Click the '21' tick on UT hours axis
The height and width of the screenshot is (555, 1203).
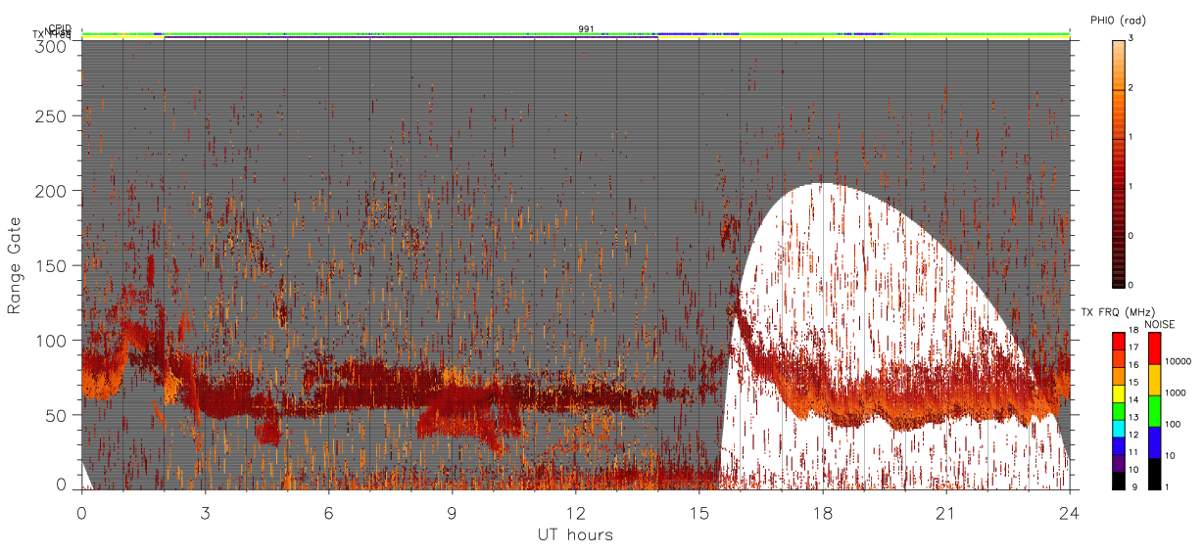click(946, 513)
